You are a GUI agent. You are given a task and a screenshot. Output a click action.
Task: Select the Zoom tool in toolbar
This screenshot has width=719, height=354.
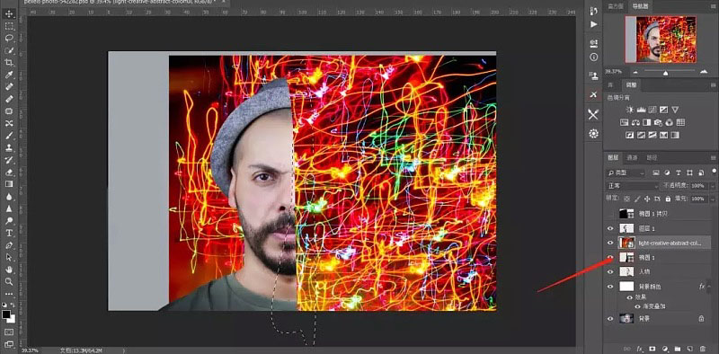click(x=9, y=281)
